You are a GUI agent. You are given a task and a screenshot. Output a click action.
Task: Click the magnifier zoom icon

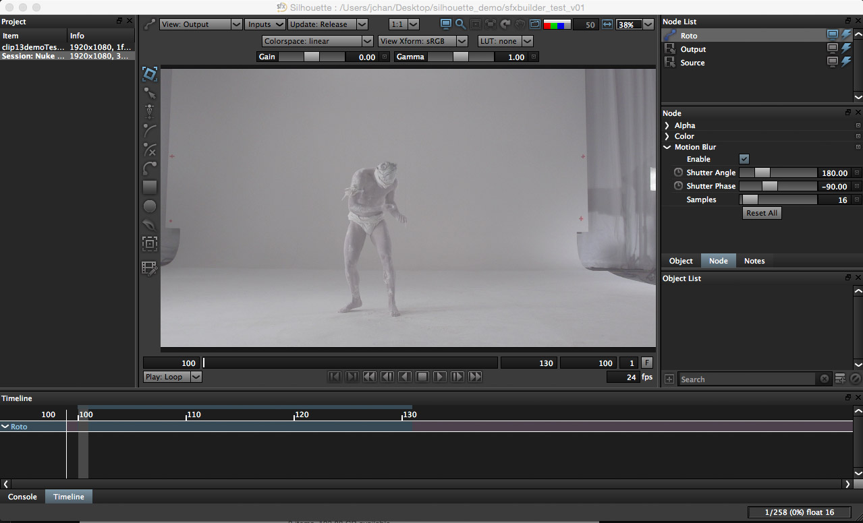pos(461,24)
